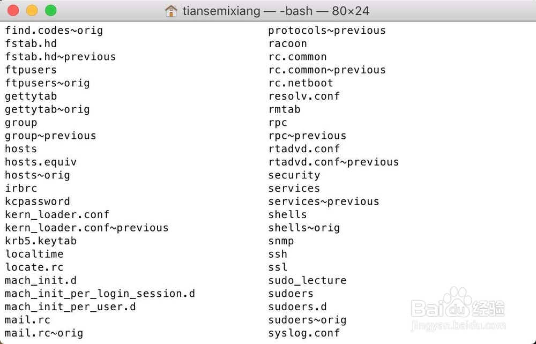Click the window title text tiansemixiang
The image size is (536, 344).
click(221, 11)
